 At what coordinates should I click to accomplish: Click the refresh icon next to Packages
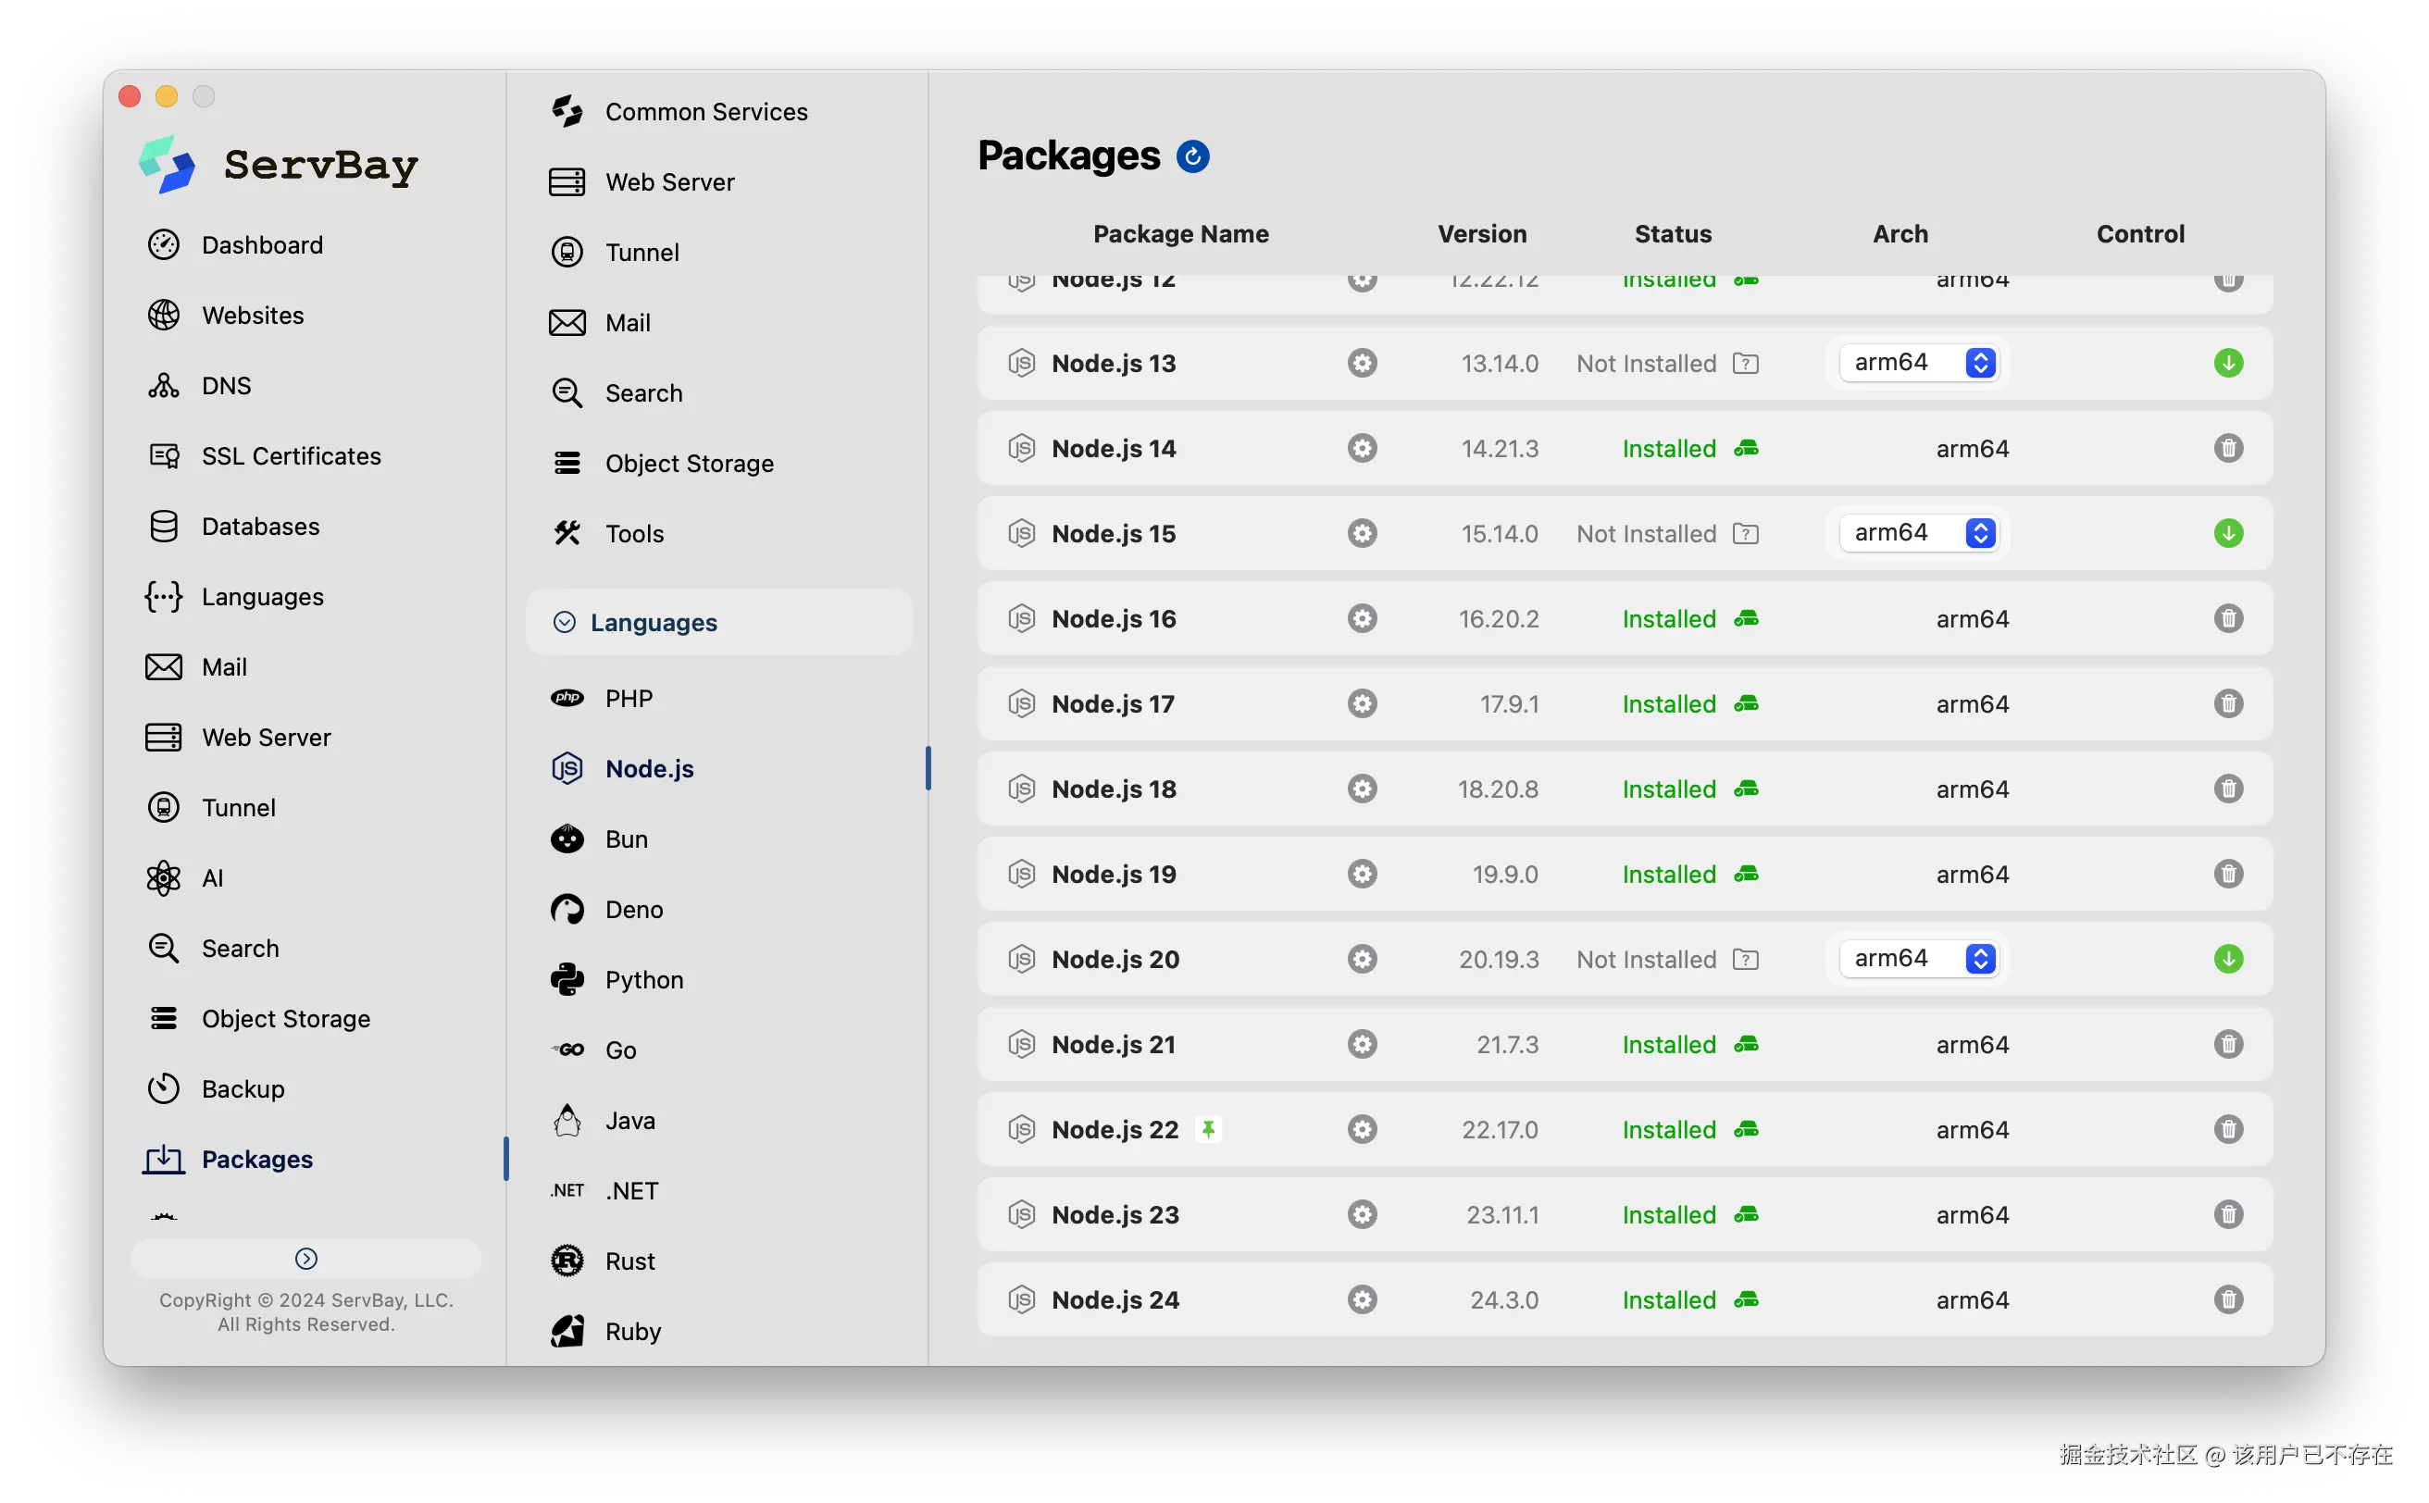pos(1192,156)
